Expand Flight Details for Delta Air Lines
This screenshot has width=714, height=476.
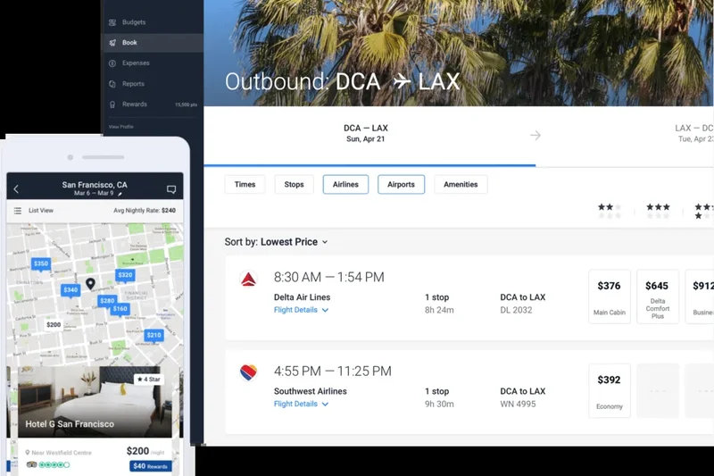point(301,310)
